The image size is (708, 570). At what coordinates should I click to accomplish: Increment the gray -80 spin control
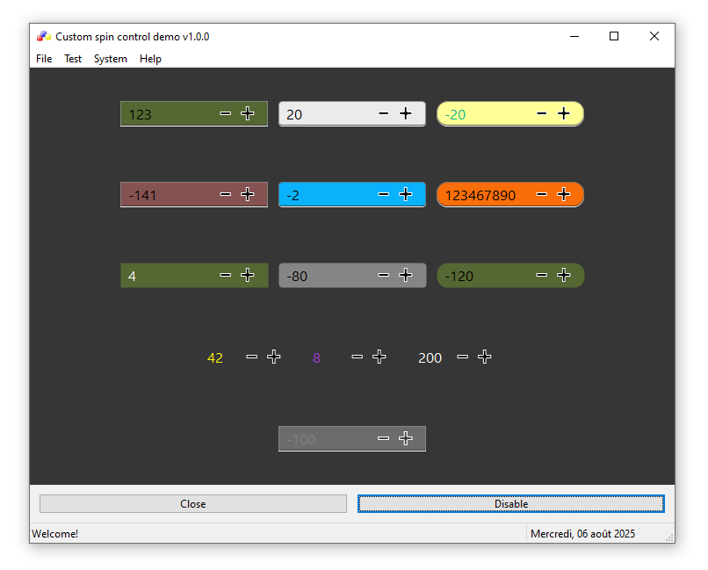(406, 275)
